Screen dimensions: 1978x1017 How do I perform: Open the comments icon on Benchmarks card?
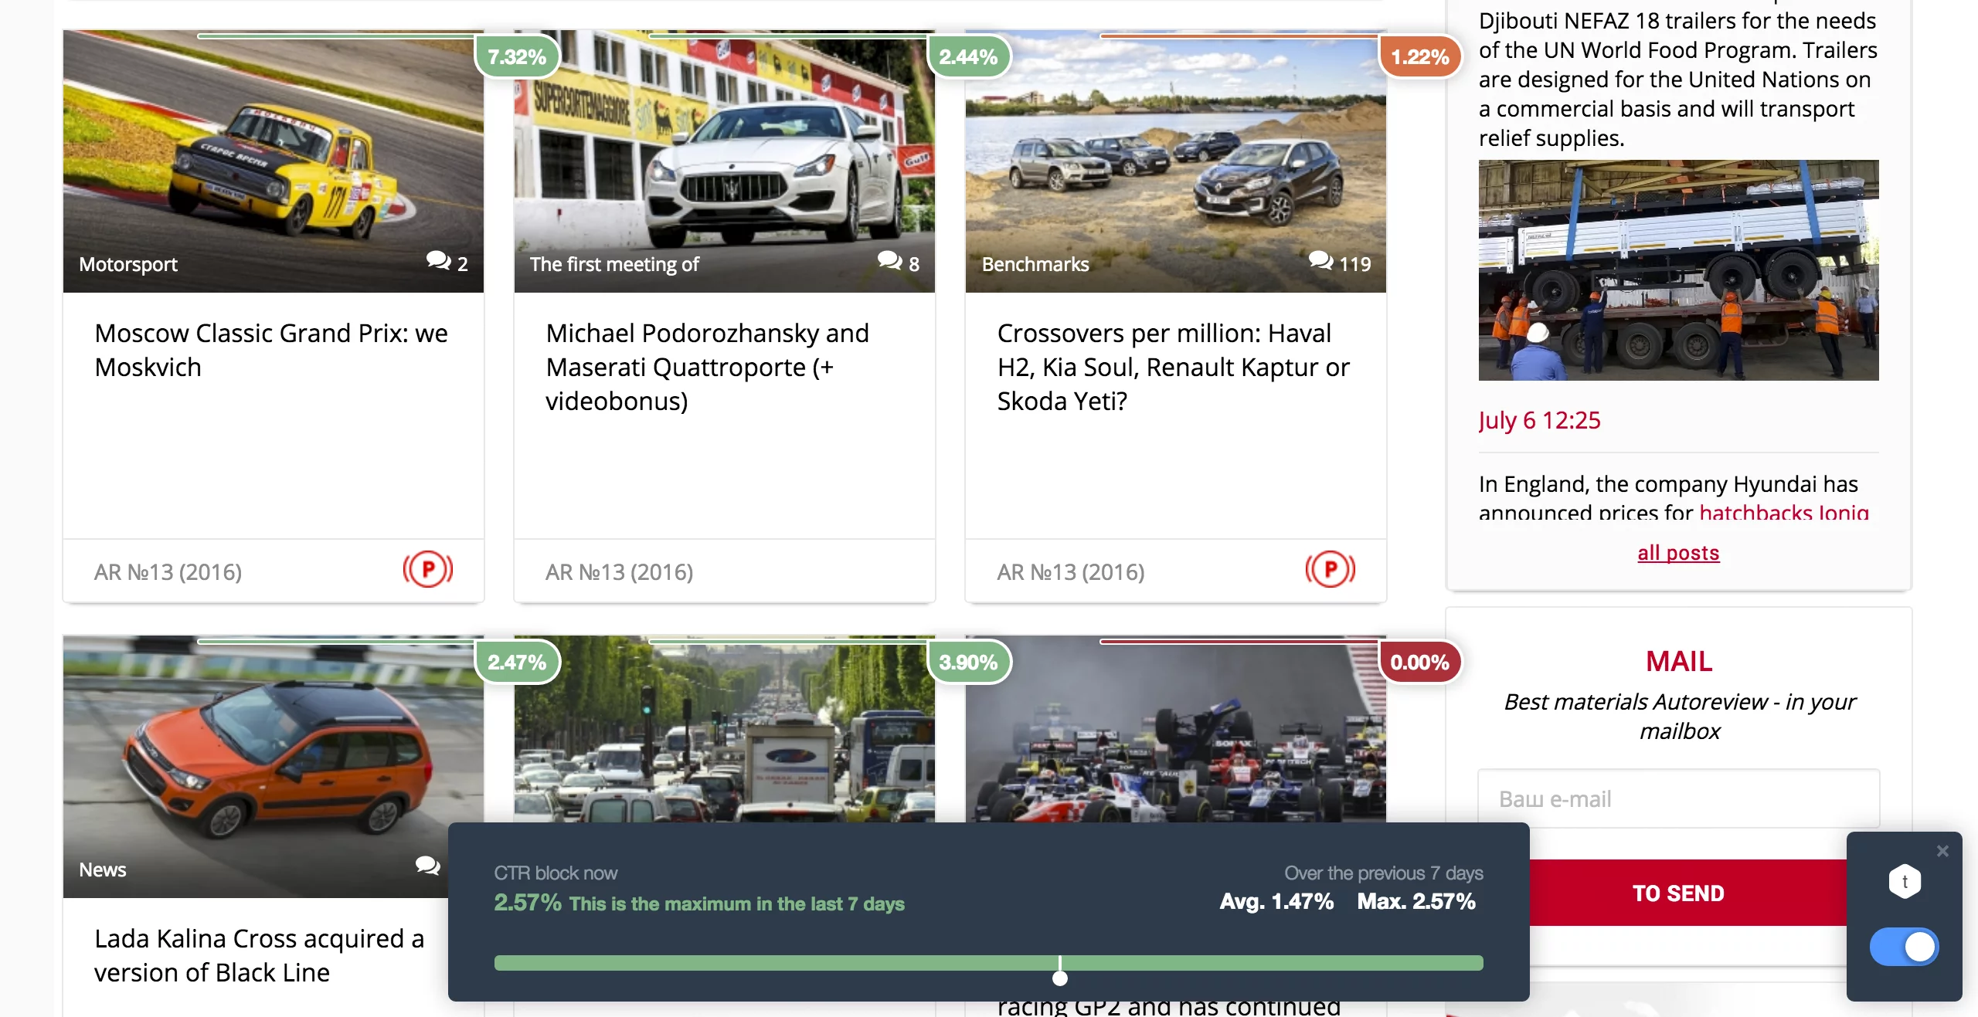(1320, 261)
